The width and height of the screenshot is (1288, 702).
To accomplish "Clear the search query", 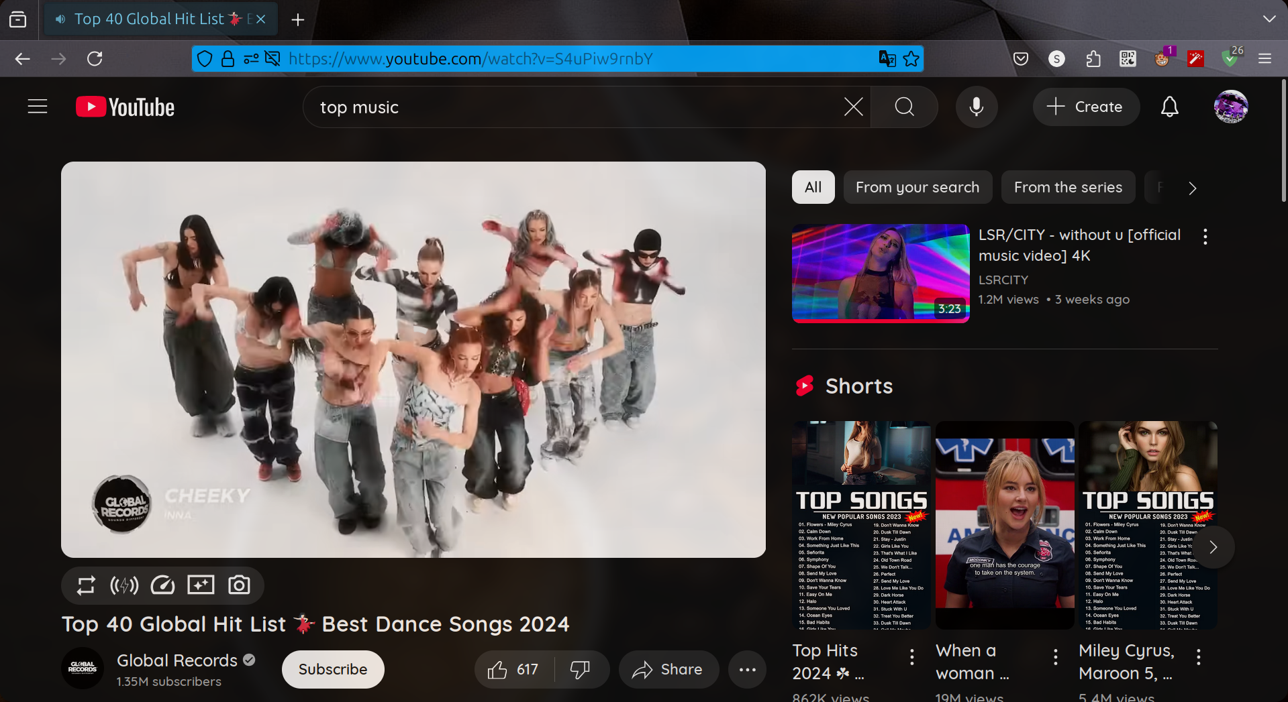I will (x=853, y=107).
